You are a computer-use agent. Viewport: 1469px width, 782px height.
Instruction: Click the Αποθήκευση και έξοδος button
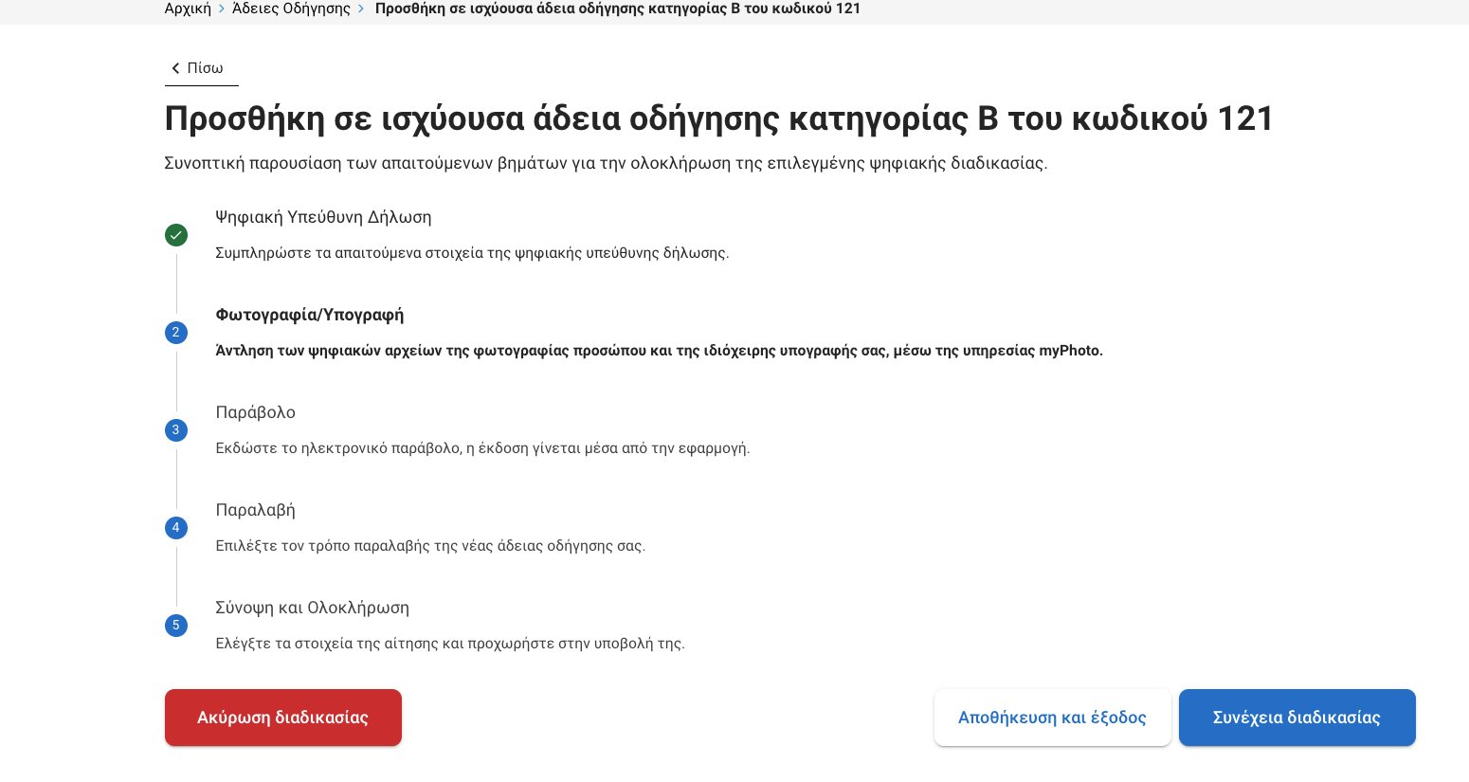pyautogui.click(x=1052, y=718)
